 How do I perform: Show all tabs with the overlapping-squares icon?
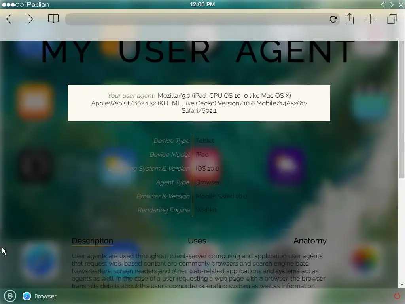[392, 19]
